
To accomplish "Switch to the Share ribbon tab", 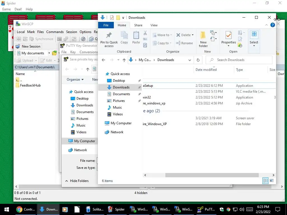I will click(x=138, y=25).
